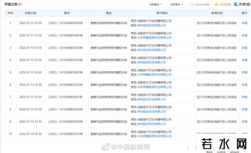The height and width of the screenshot is (153, 251).
Task: Click the hearing date cell in row 5
Action: [31, 73]
